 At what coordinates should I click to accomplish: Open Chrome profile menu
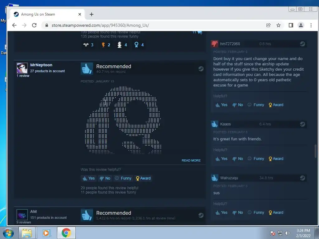pyautogui.click(x=301, y=25)
